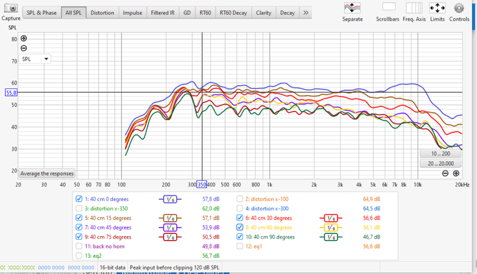Viewport: 477px width, 274px height.
Task: Zoom out horizontal axis with bottom-right minus icon
Action: (x=445, y=173)
